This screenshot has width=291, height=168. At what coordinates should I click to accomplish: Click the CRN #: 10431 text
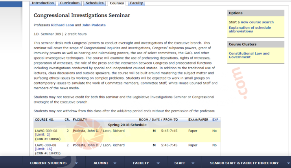tap(48, 153)
